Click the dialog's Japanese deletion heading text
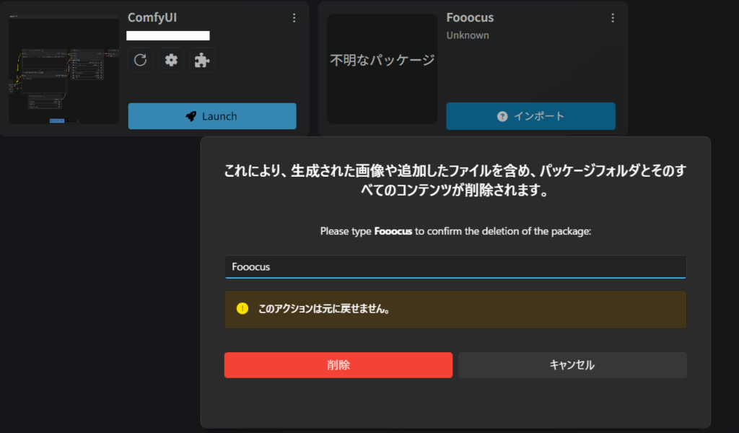Viewport: 739px width, 433px height. 455,180
